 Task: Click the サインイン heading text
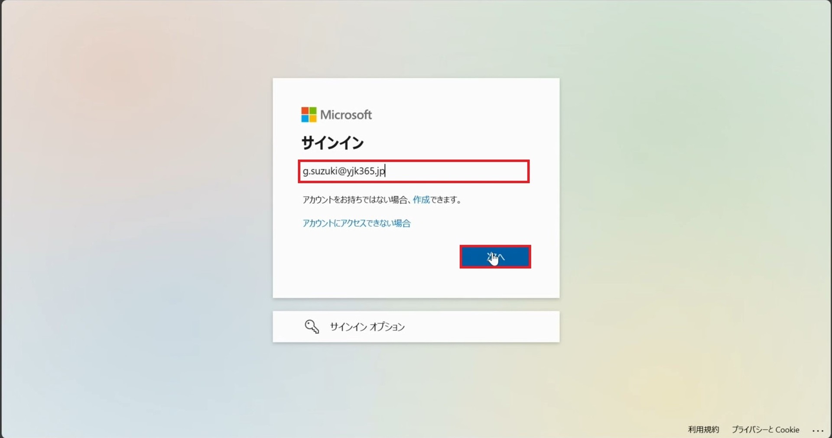(x=332, y=143)
